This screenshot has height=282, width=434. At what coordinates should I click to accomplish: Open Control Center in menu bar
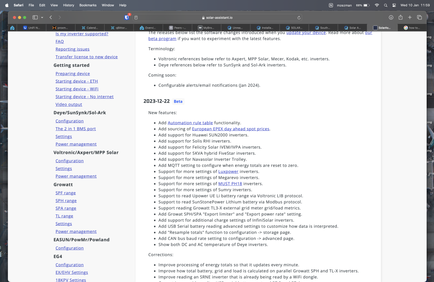click(x=394, y=5)
